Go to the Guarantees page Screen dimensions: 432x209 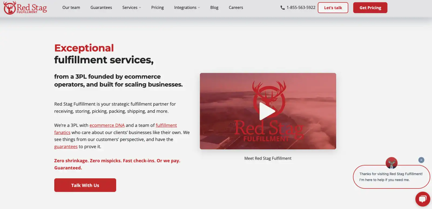click(101, 8)
